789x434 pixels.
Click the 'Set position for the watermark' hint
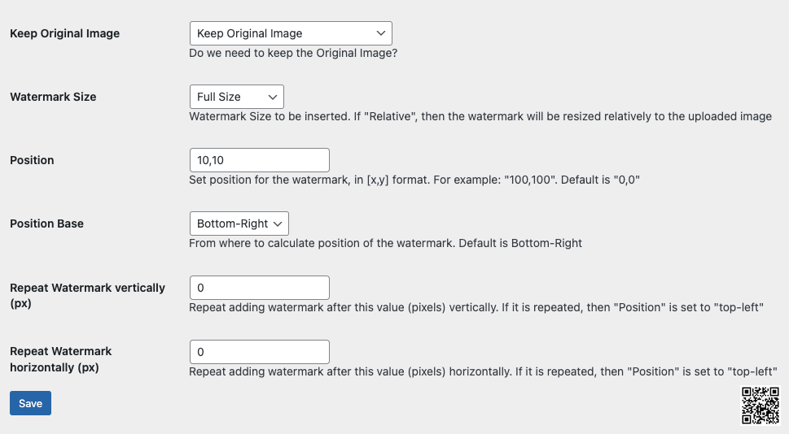414,180
